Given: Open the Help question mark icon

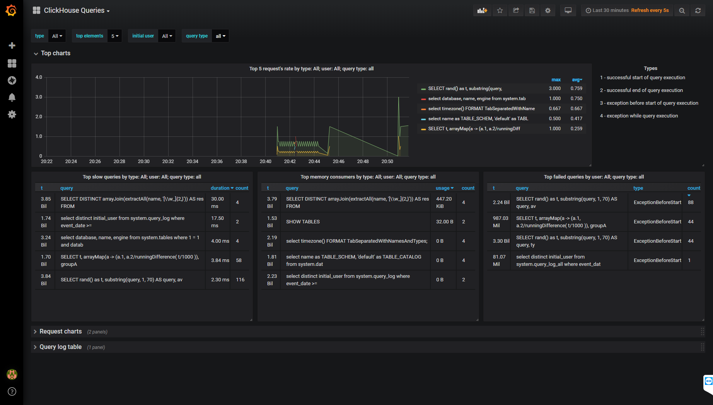Looking at the screenshot, I should (x=12, y=391).
